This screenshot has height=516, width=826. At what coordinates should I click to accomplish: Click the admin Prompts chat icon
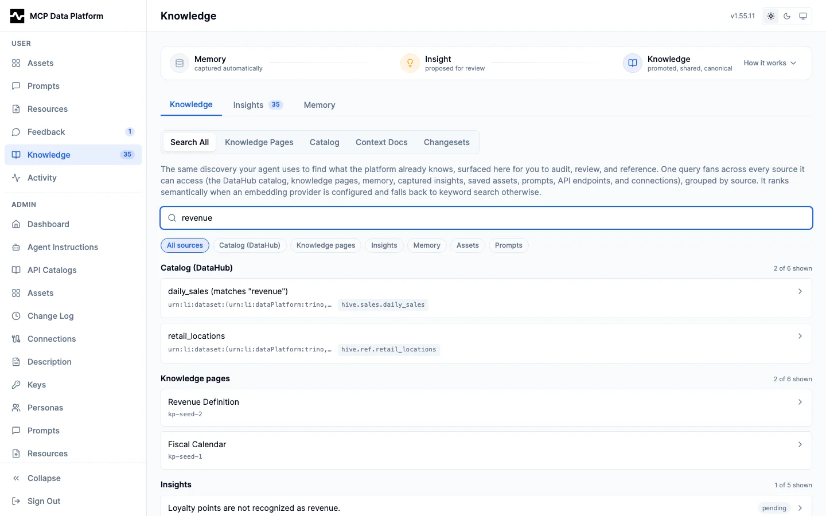pos(16,431)
